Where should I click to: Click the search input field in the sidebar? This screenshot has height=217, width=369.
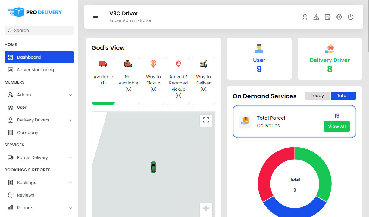(39, 30)
